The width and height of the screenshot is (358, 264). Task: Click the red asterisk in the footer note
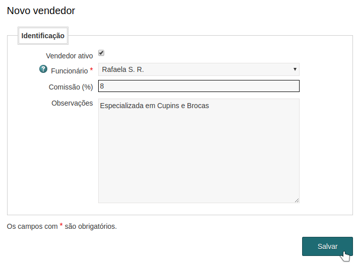coord(61,226)
